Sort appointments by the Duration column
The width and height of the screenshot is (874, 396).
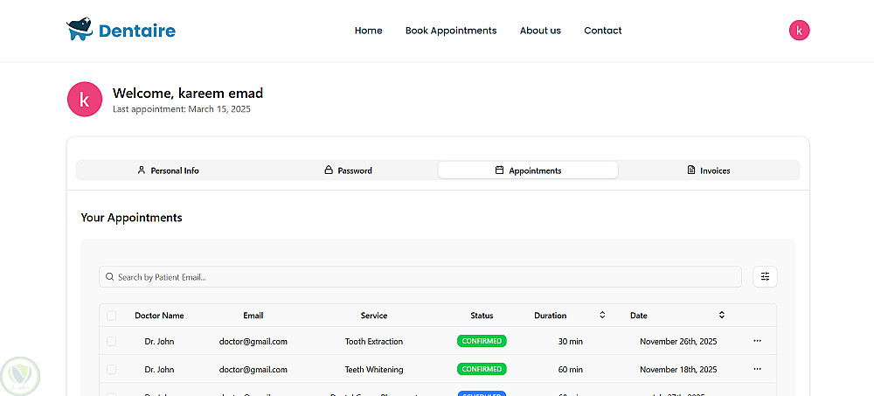pyautogui.click(x=602, y=316)
